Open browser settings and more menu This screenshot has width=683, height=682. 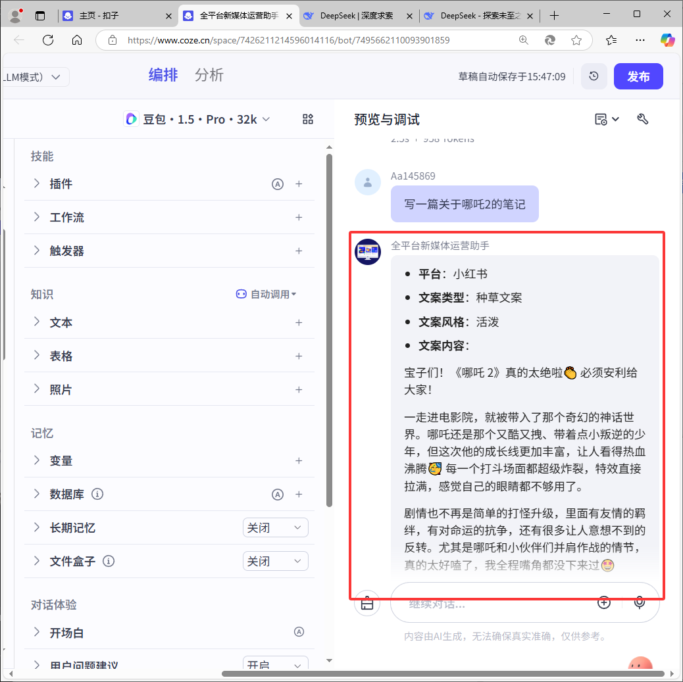pyautogui.click(x=640, y=40)
